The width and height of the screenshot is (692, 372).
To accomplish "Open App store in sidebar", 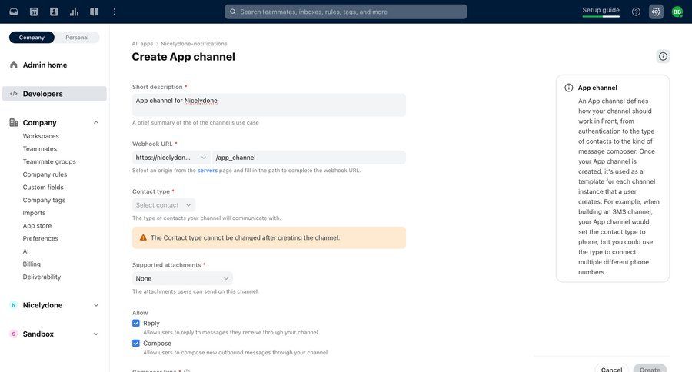I will click(37, 225).
